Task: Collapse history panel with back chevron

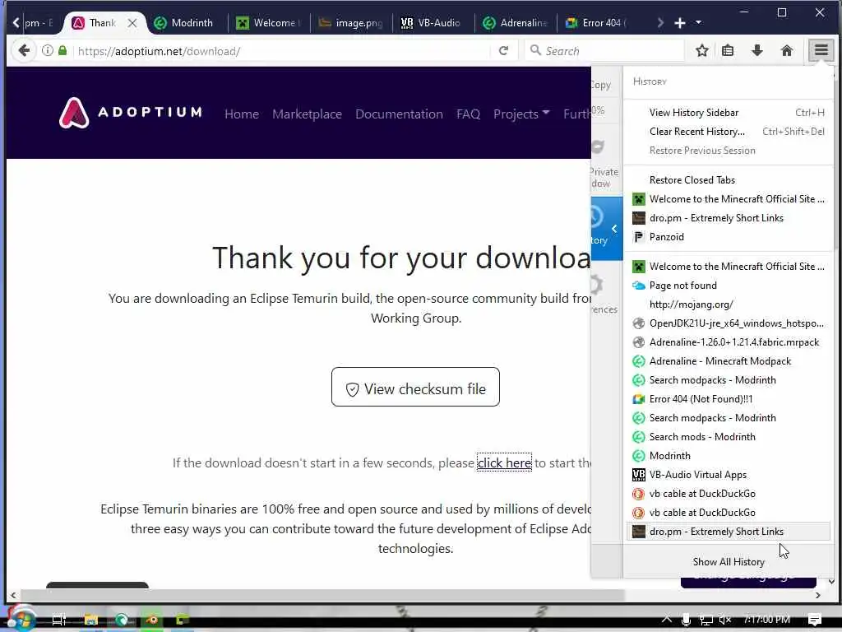Action: pyautogui.click(x=613, y=229)
